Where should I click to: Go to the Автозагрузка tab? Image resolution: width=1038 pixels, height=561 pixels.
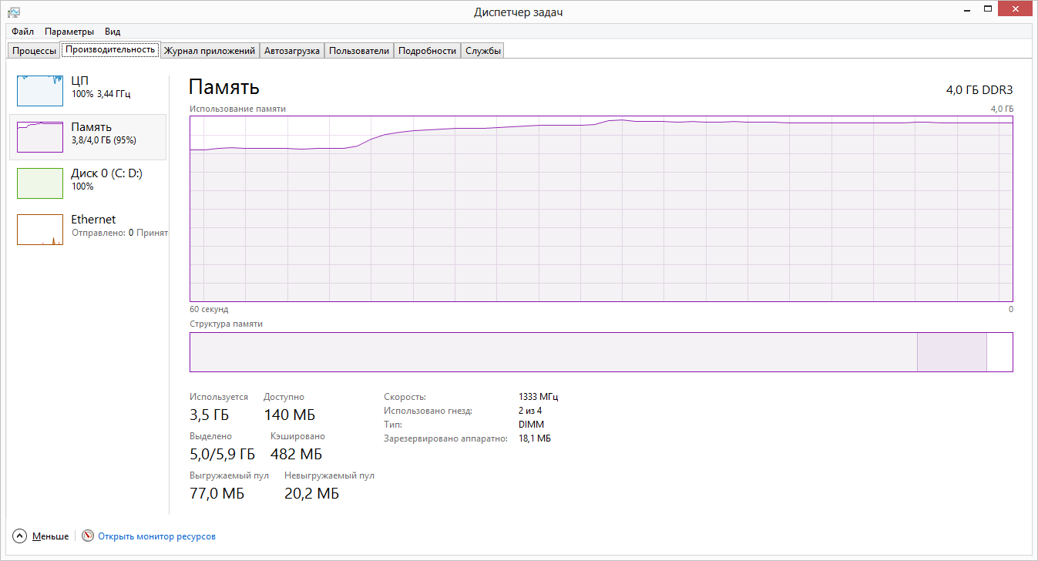coord(291,51)
